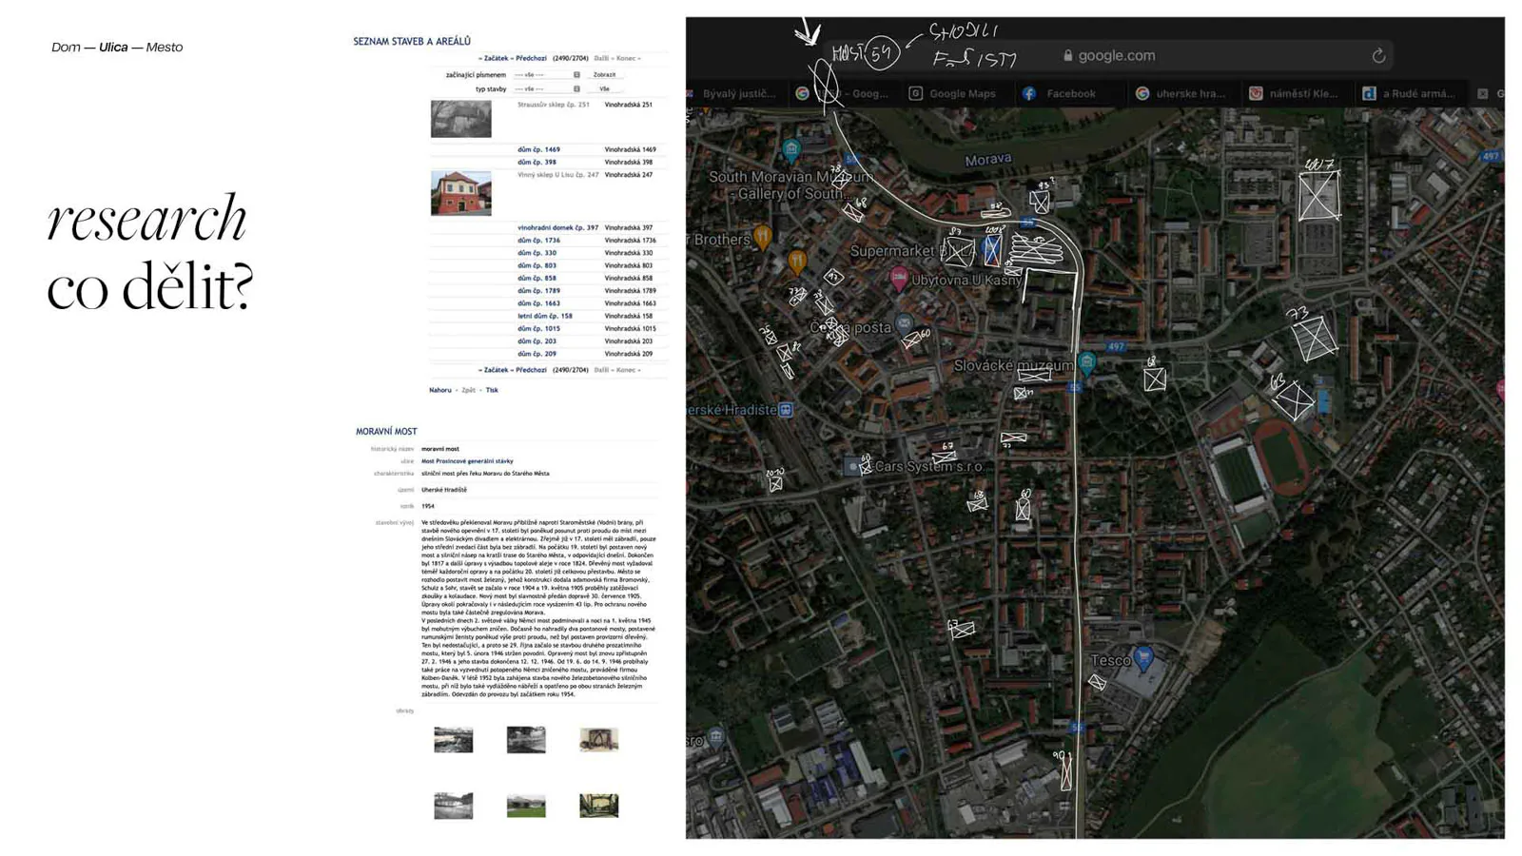
Task: Open the 'začínající písmenem' dropdown
Action: point(547,74)
